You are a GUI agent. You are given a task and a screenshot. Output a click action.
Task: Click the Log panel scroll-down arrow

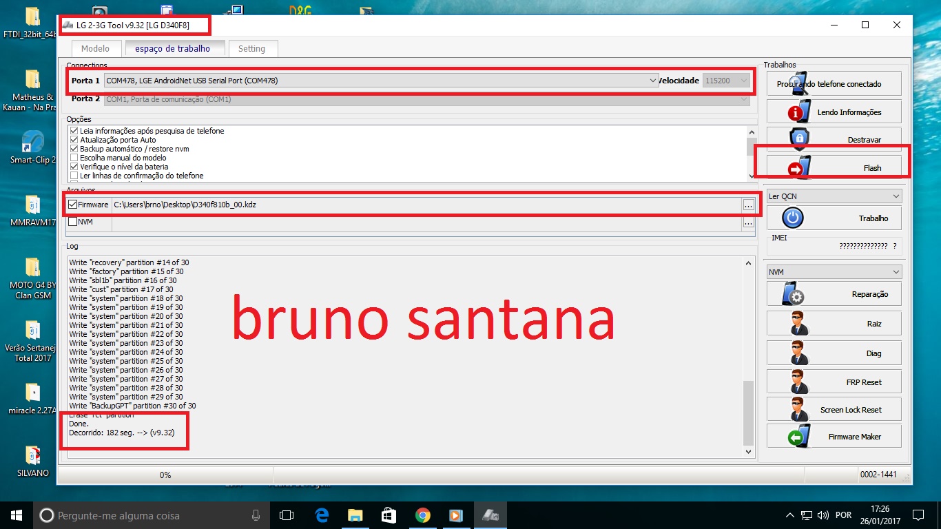(x=749, y=452)
